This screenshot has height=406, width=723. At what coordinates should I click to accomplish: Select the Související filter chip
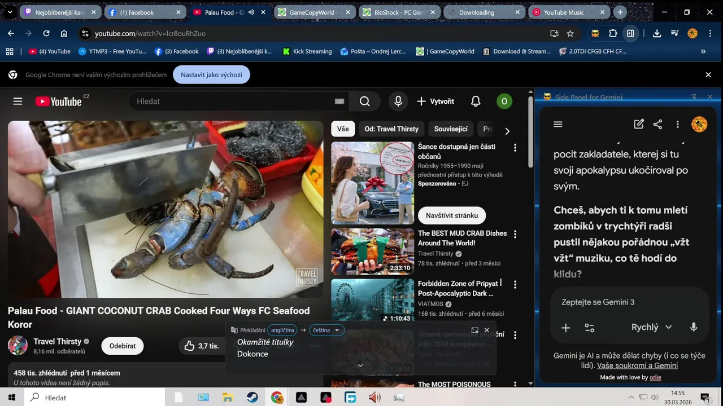coord(451,129)
